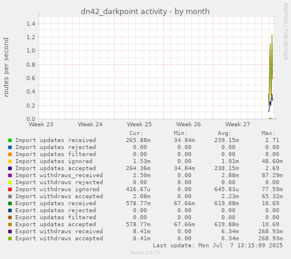
Task: Click the max value 2.71
Action: (x=272, y=140)
